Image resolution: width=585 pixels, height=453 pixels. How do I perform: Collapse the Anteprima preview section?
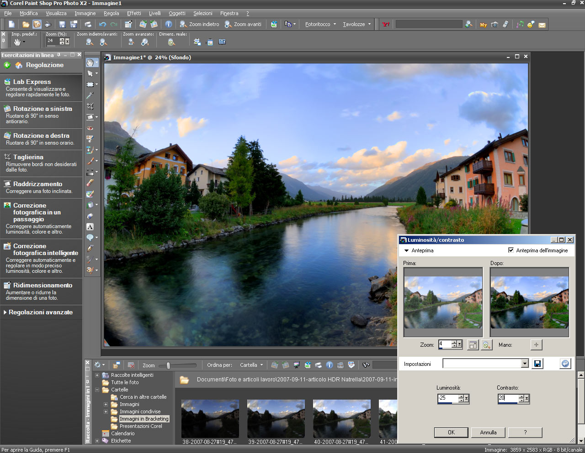point(406,250)
